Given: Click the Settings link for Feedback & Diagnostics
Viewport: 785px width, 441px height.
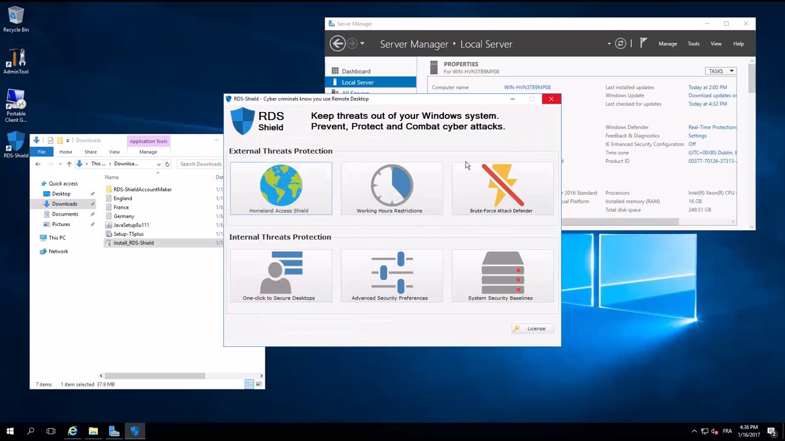Looking at the screenshot, I should pos(697,136).
